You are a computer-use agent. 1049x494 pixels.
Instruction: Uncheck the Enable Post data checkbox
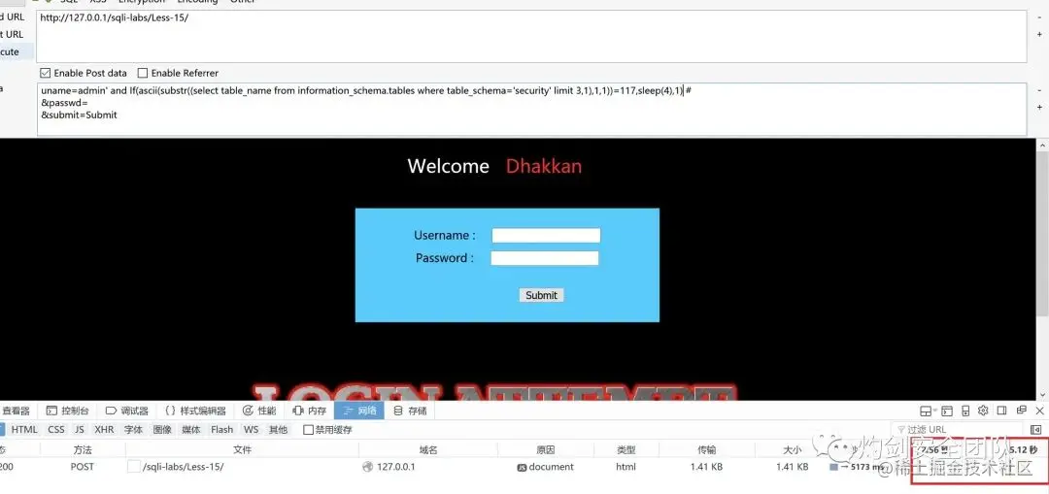46,73
